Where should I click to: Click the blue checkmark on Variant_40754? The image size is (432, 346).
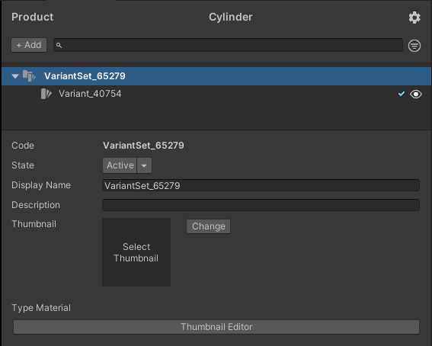pos(402,94)
